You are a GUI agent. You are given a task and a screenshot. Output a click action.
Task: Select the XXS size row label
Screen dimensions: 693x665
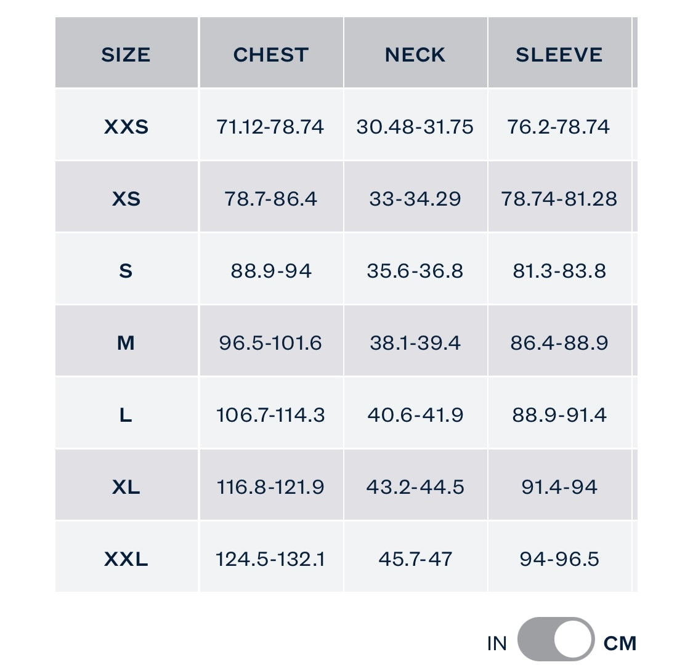(x=126, y=127)
